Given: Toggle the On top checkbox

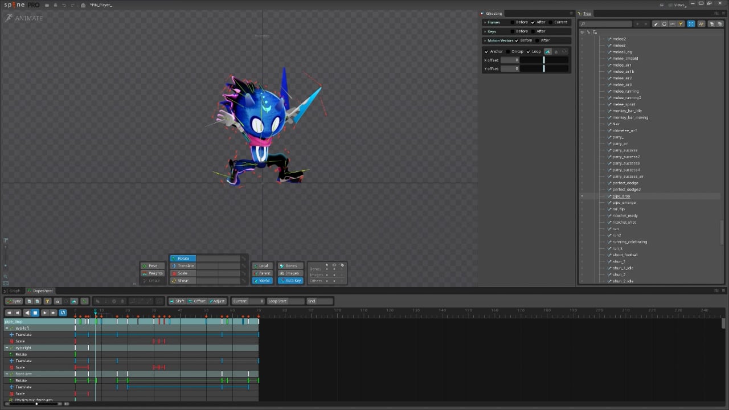Looking at the screenshot, I should tap(508, 52).
